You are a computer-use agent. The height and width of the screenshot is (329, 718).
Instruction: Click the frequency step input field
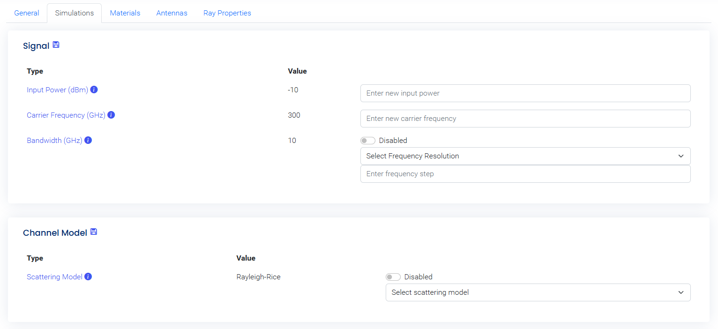pos(525,174)
